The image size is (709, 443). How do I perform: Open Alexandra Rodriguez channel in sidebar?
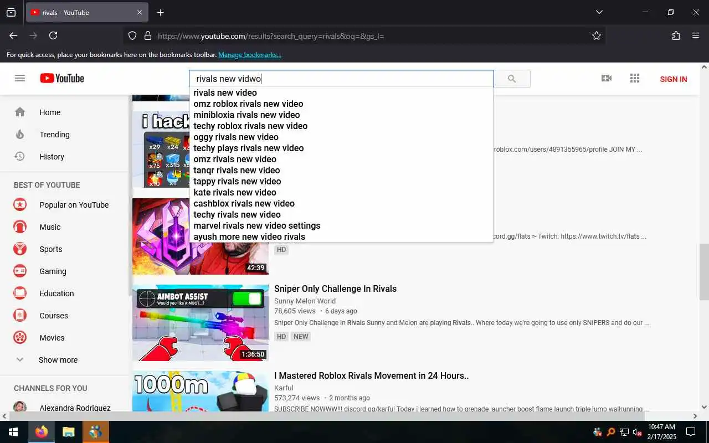pos(75,408)
